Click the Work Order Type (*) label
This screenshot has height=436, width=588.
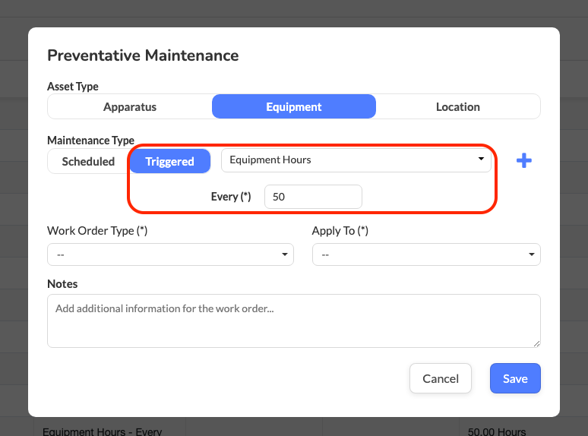point(97,231)
